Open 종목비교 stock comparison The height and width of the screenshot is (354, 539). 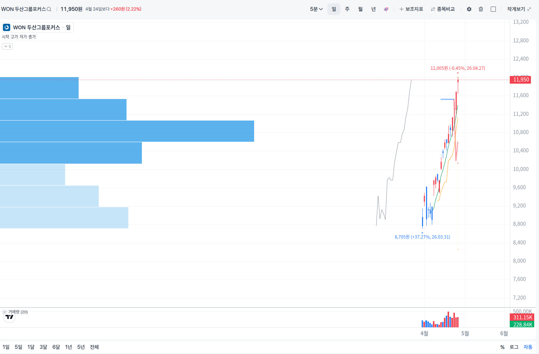coord(443,9)
